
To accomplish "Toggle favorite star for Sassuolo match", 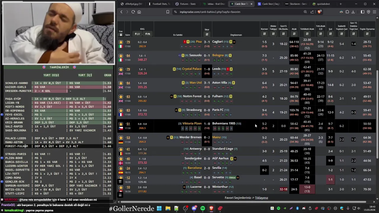I will coord(121,56).
